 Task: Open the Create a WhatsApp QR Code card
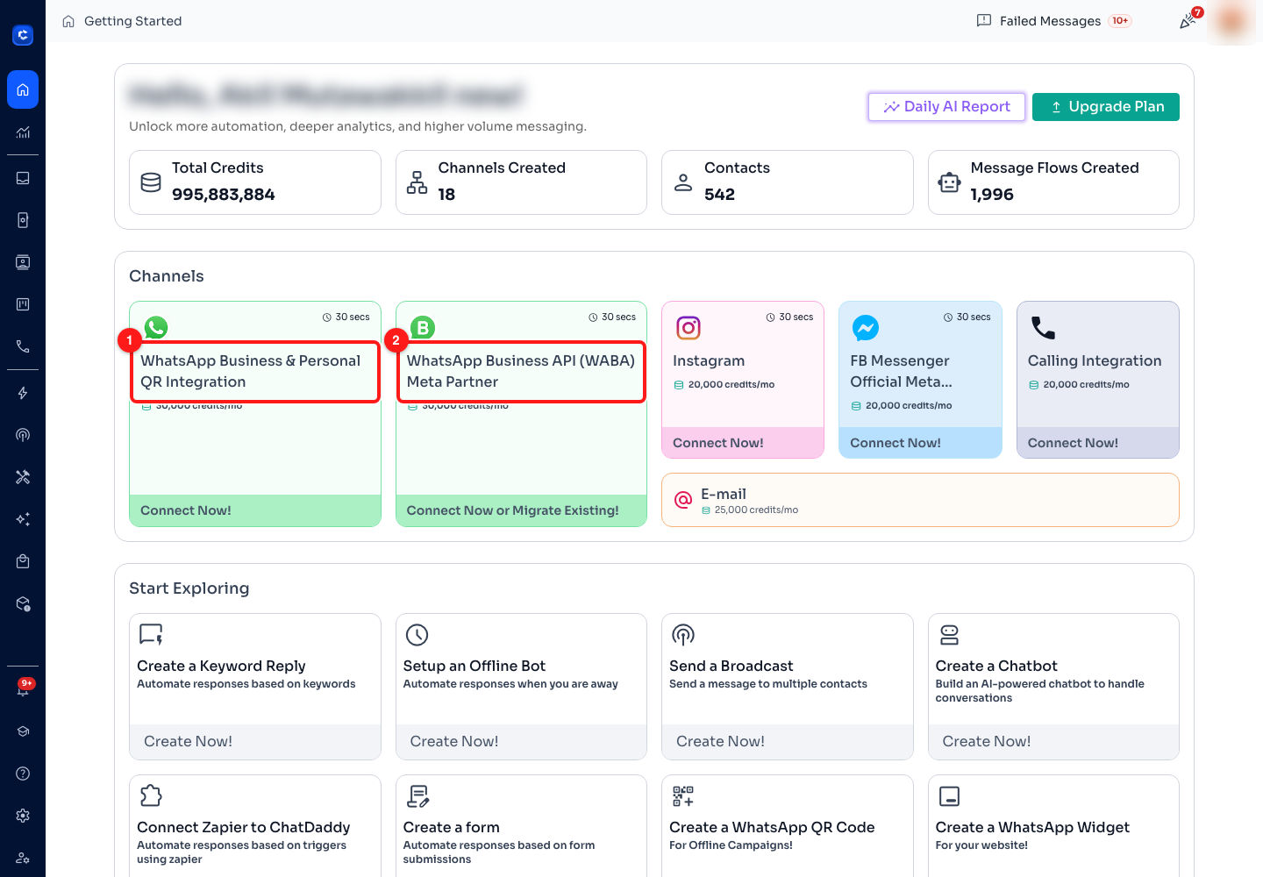[x=788, y=826]
